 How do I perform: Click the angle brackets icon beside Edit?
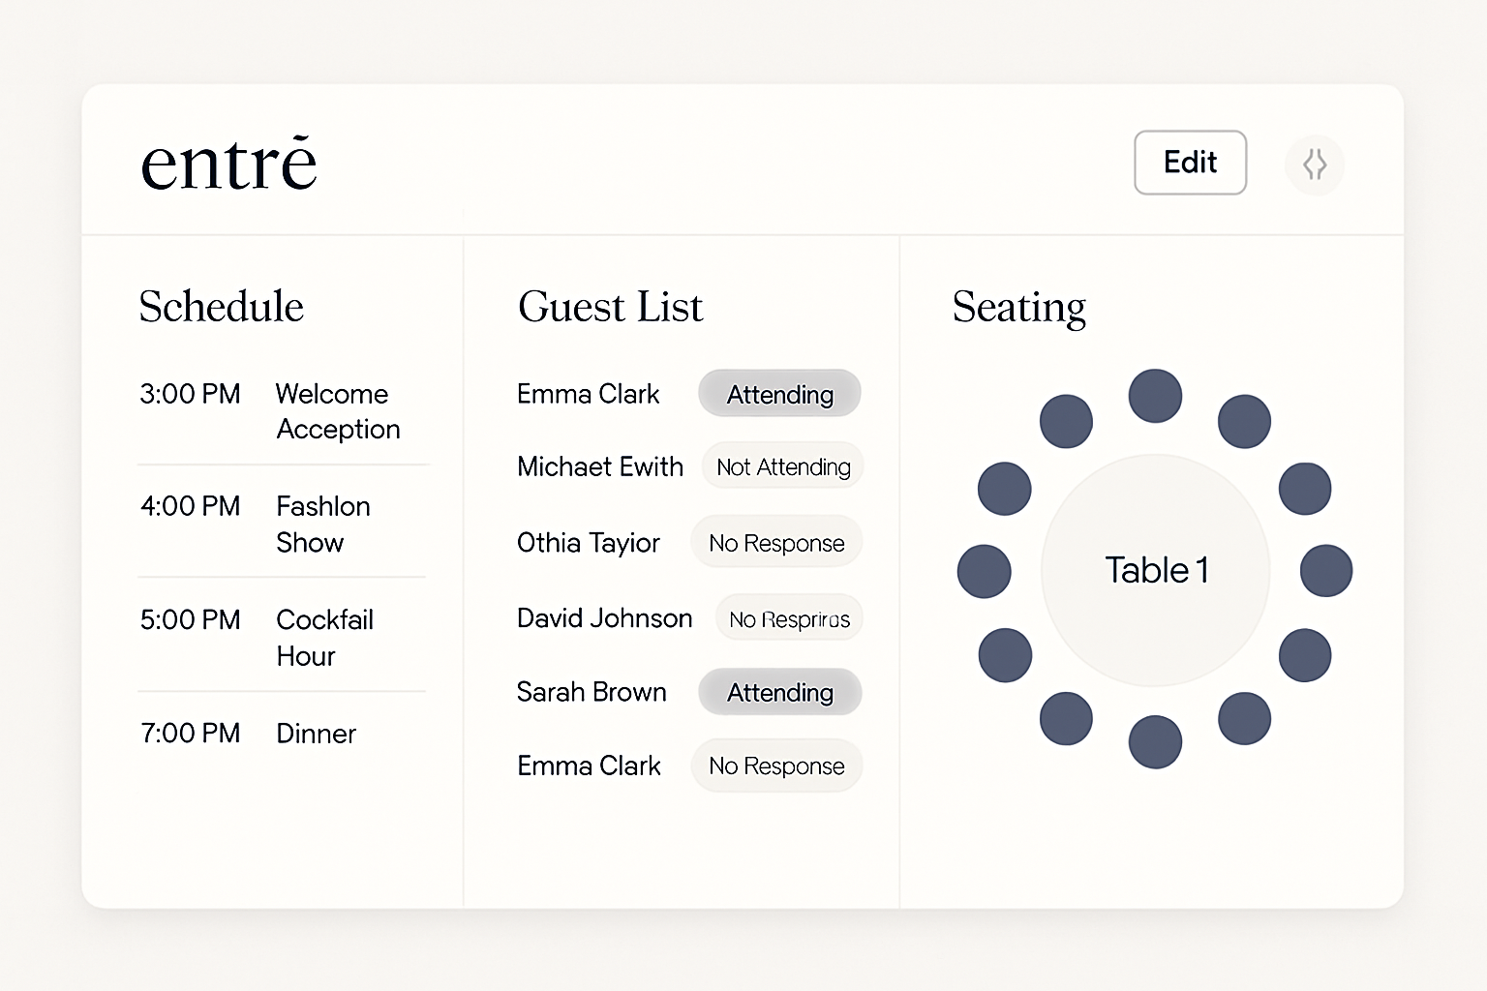pyautogui.click(x=1314, y=165)
